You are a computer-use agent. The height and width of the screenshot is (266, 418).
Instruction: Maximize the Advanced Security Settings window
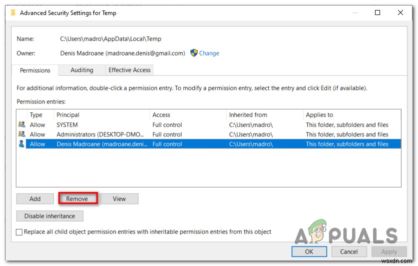point(377,12)
